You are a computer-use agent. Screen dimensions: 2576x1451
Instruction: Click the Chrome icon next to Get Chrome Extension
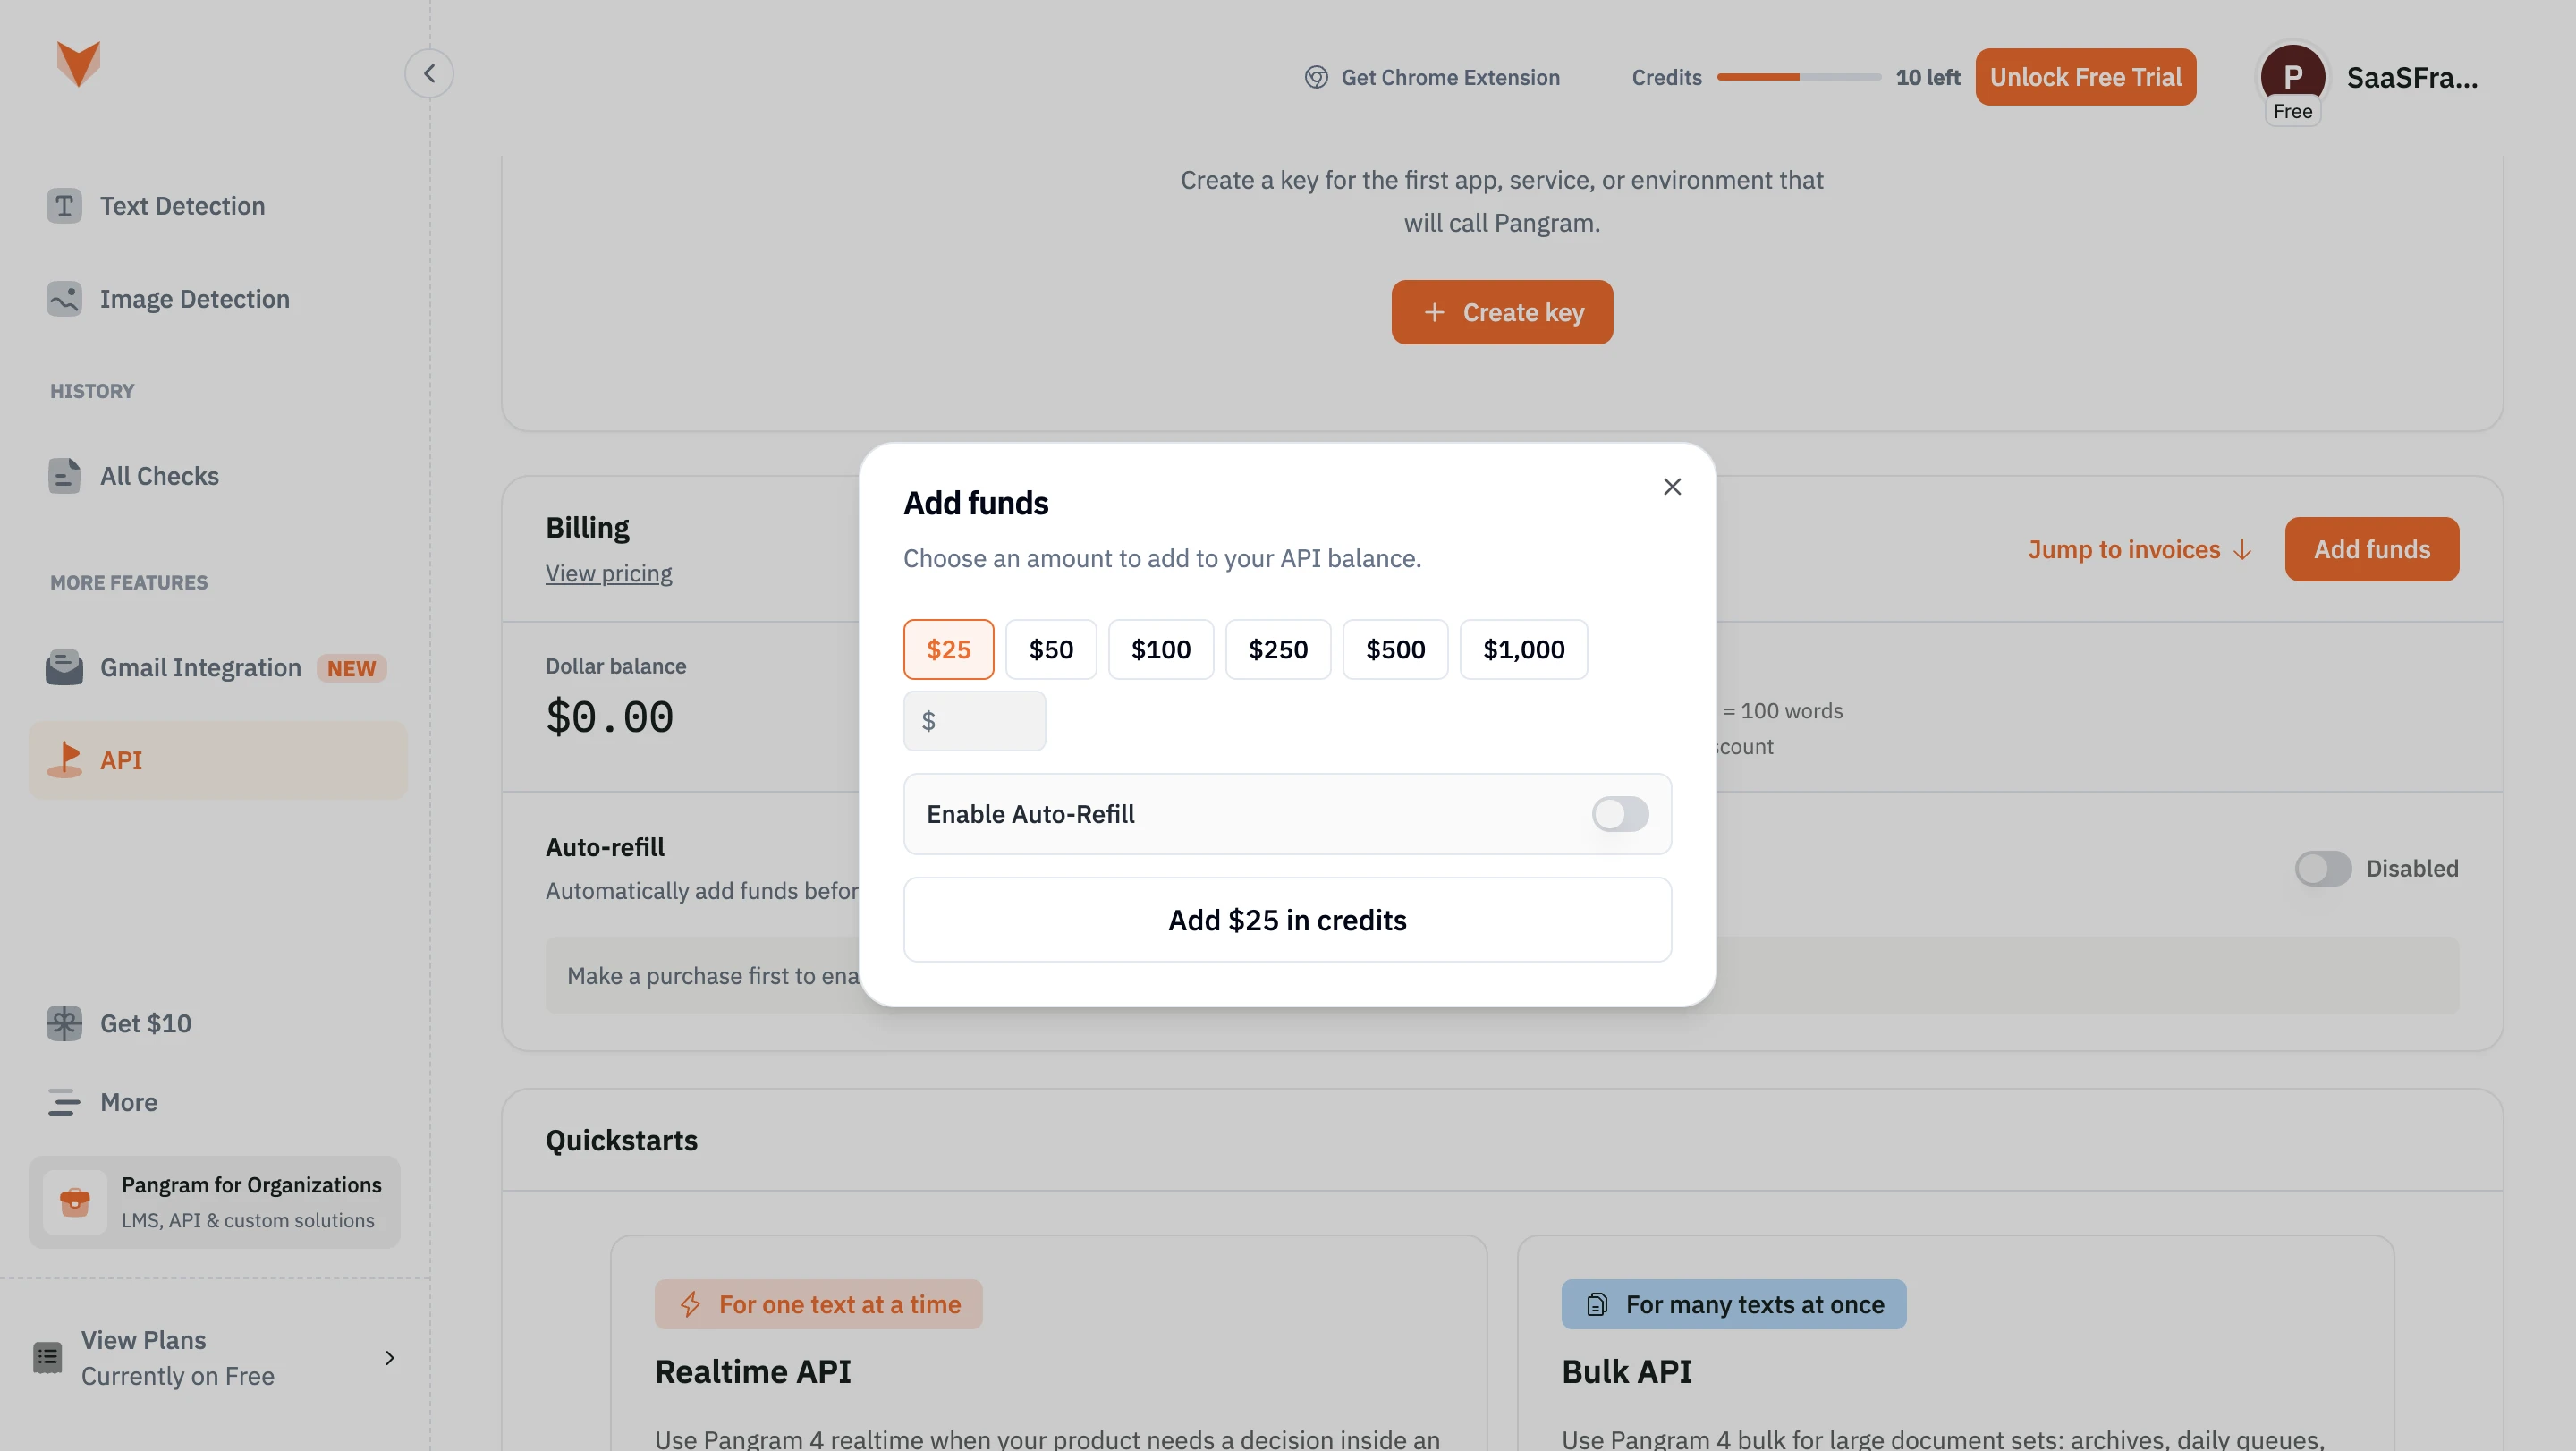tap(1316, 77)
